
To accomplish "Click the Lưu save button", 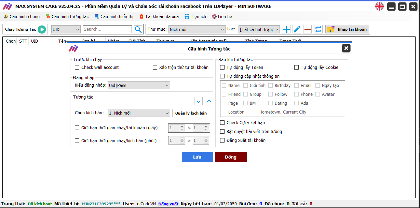I will 197,157.
